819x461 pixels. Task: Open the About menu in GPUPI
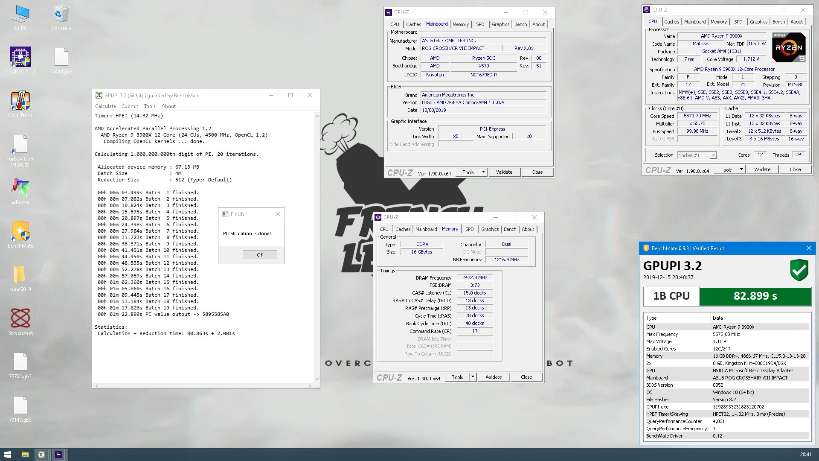(168, 106)
